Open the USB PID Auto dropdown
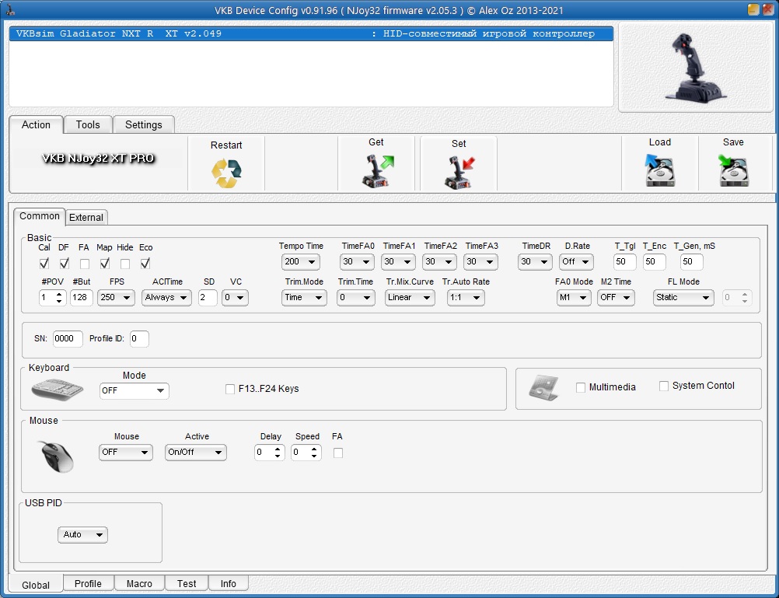The image size is (779, 598). point(82,535)
